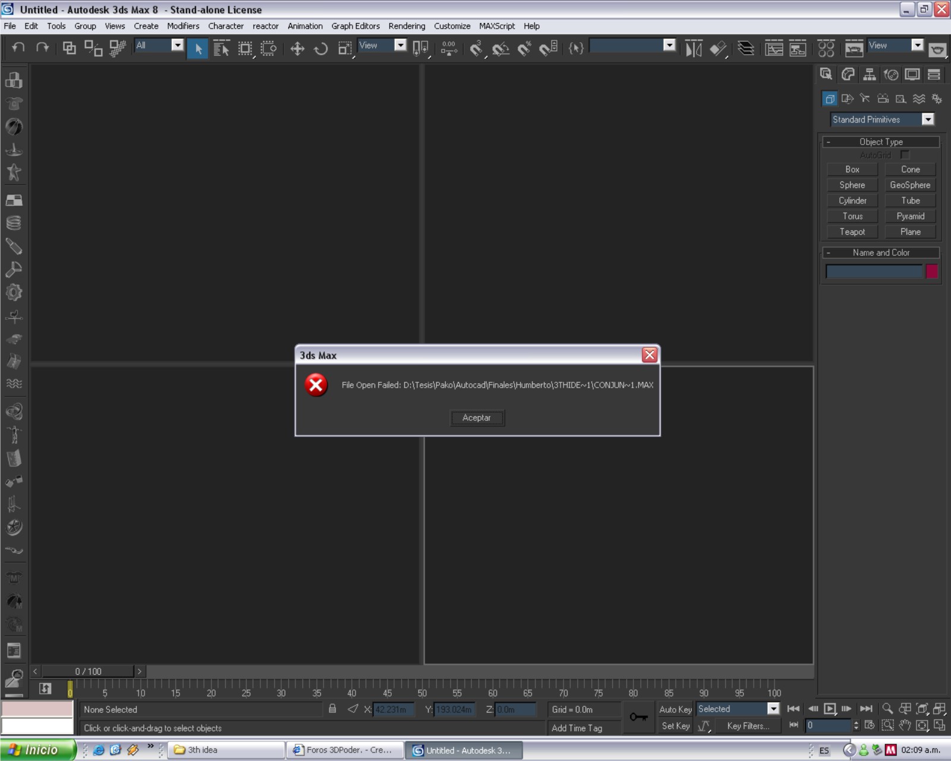Switch to the Motion command panel
Screen dimensions: 951x761
click(x=891, y=74)
